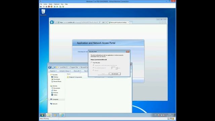Open the View menu
Viewport: 215px width, 121px height.
pos(62,4)
